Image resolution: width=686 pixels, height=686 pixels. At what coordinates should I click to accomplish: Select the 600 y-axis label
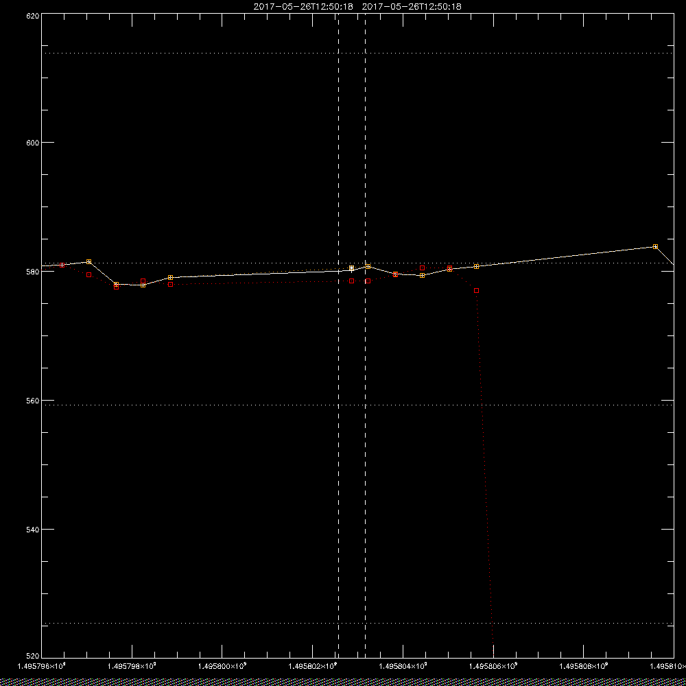34,143
